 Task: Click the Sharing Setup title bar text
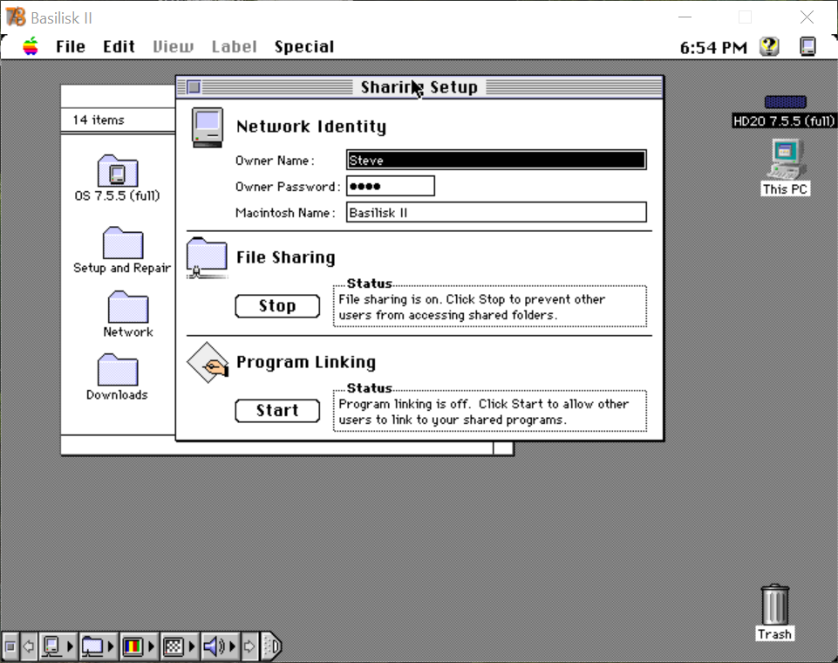click(x=419, y=86)
